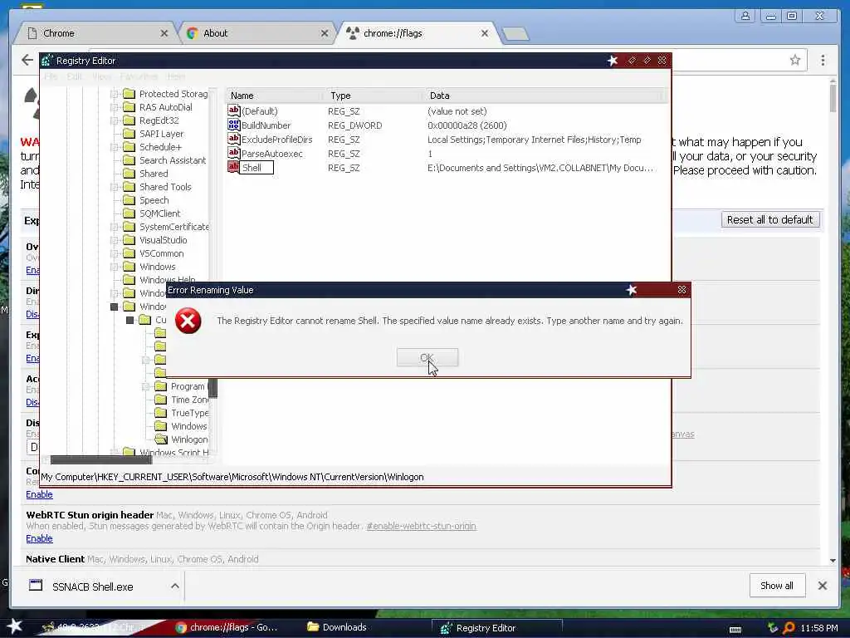The height and width of the screenshot is (638, 850).
Task: Click Reset all to default
Action: click(x=769, y=219)
